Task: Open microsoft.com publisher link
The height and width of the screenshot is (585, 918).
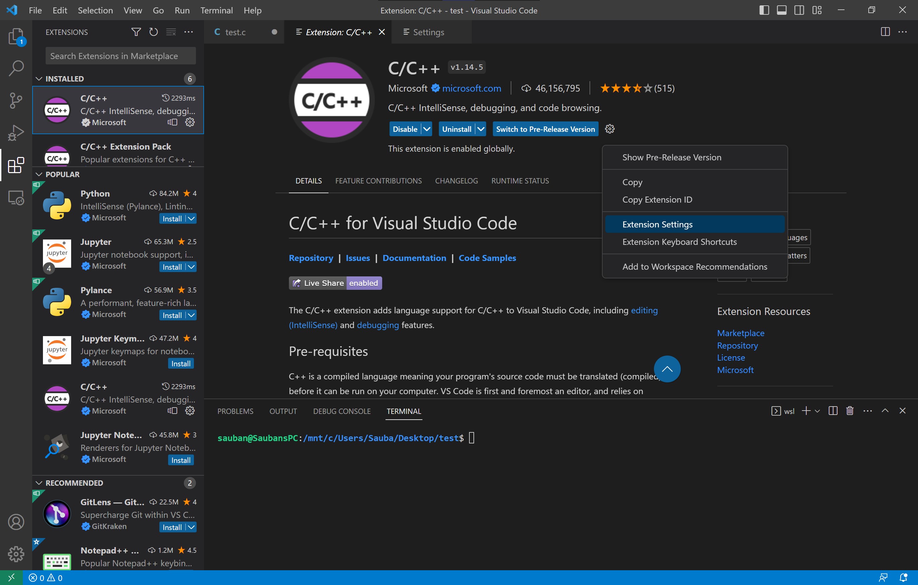Action: (x=471, y=88)
